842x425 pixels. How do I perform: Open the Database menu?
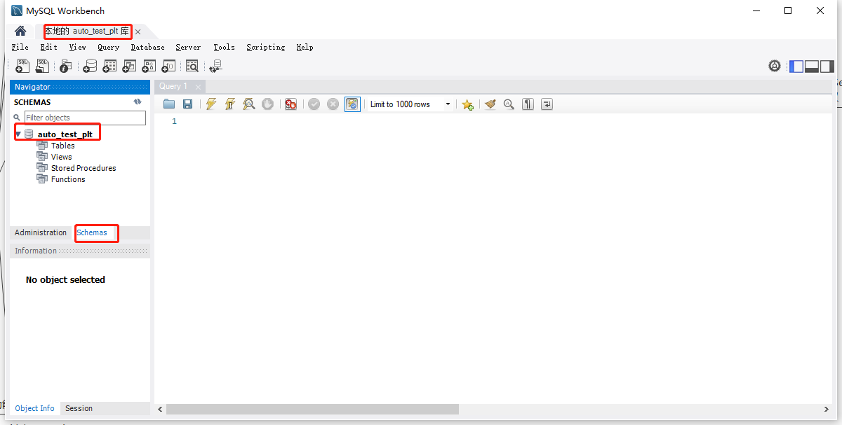148,47
